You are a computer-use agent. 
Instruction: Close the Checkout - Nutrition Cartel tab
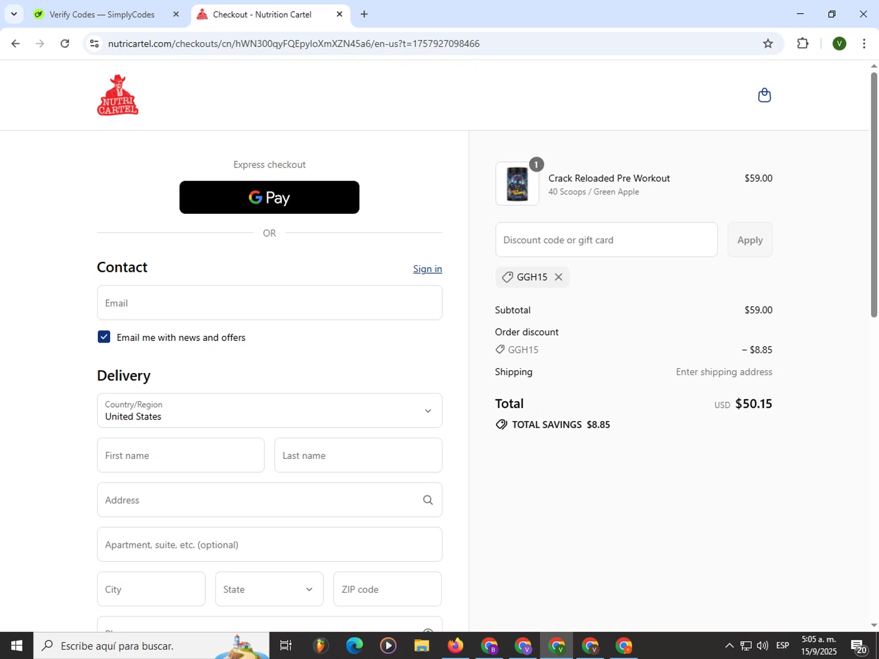point(339,14)
